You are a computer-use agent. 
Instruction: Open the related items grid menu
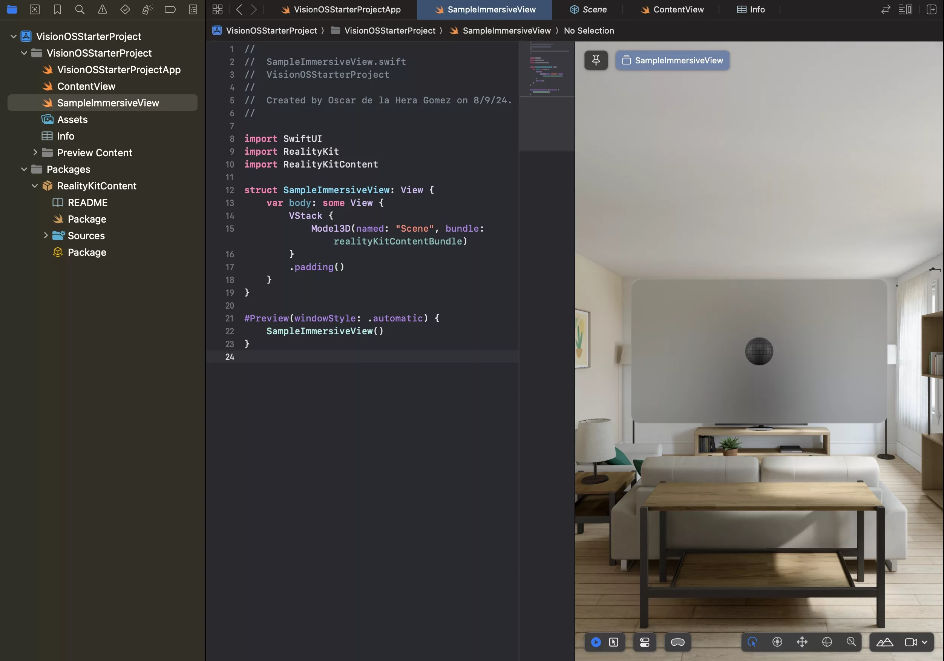tap(218, 9)
